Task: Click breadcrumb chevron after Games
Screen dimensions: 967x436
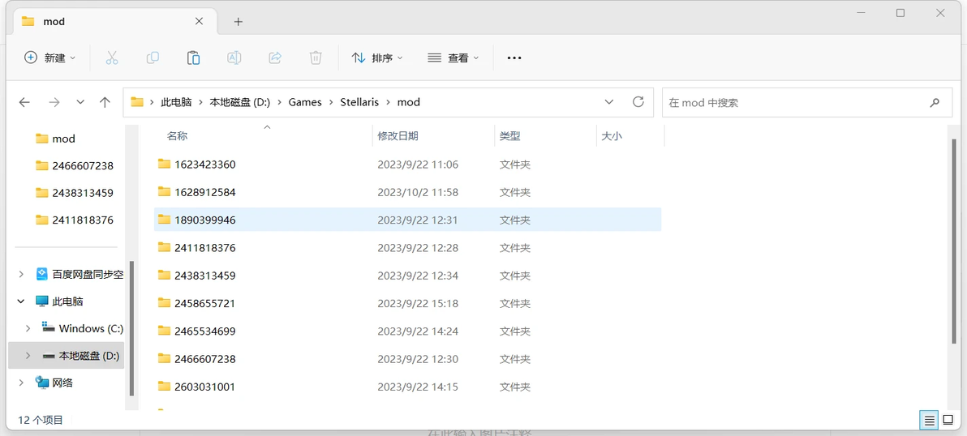Action: point(331,102)
